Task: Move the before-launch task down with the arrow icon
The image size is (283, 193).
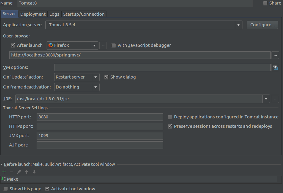Action: tap(34, 172)
